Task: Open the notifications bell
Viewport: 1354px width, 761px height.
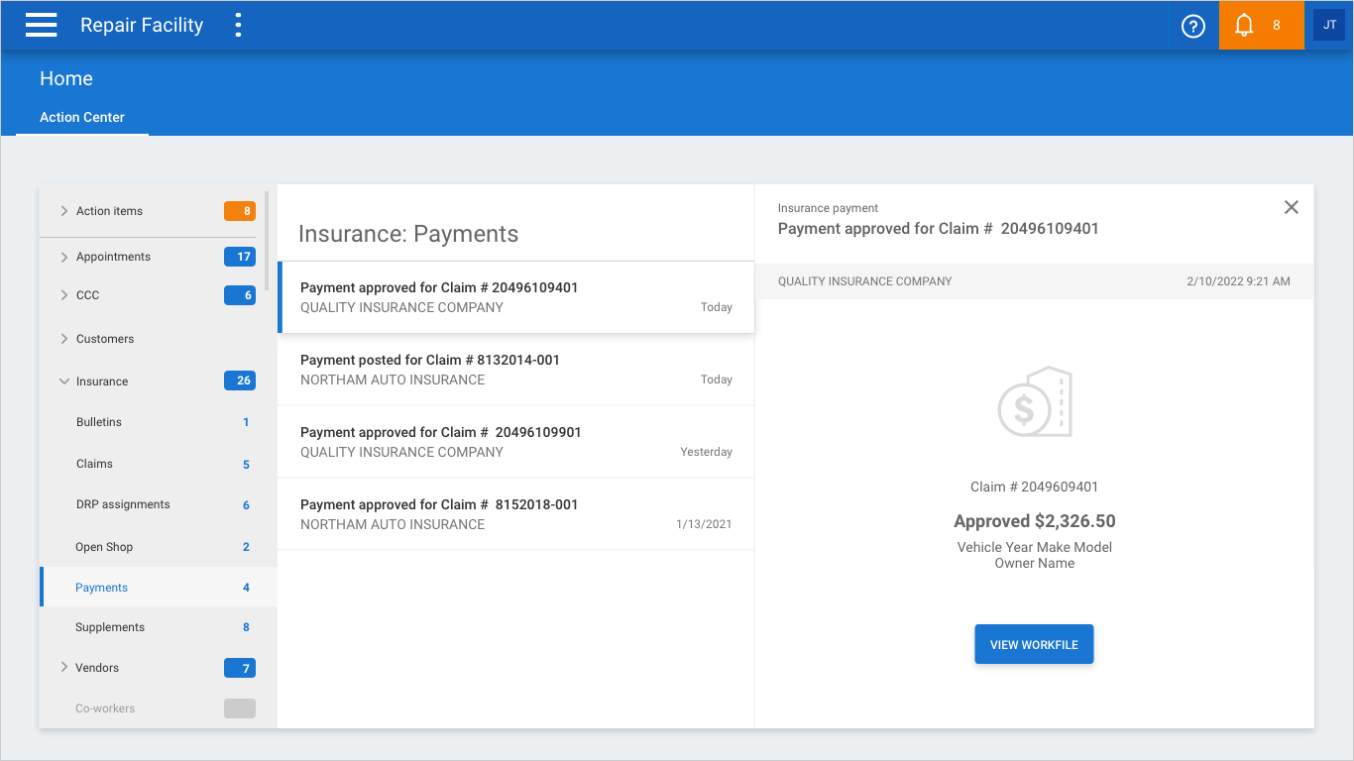Action: click(1245, 26)
